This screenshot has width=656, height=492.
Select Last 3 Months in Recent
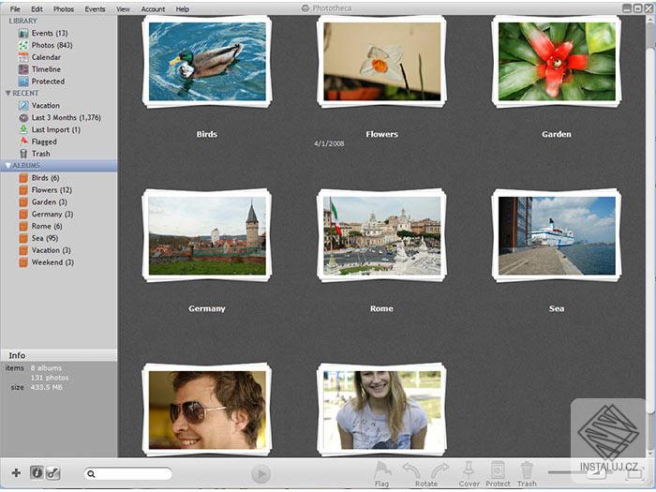(66, 118)
